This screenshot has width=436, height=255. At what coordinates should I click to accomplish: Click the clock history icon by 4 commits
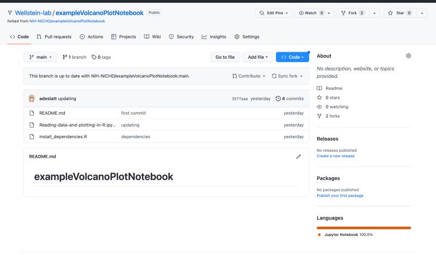click(x=278, y=98)
